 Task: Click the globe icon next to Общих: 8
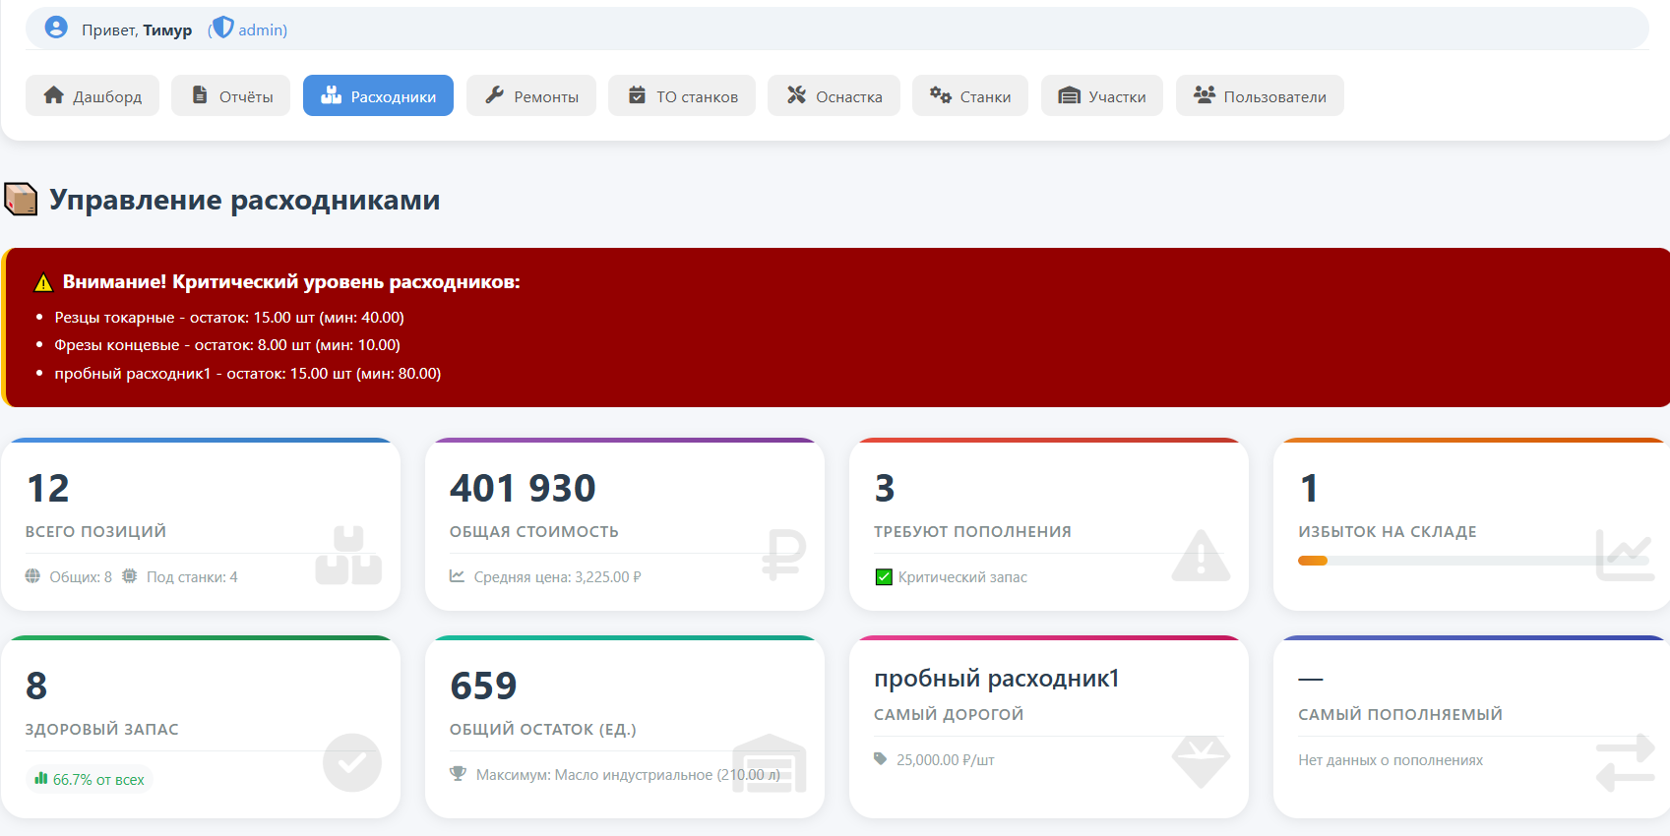point(32,576)
